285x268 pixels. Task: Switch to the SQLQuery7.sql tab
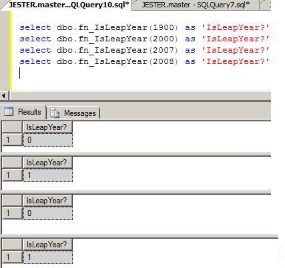(196, 5)
